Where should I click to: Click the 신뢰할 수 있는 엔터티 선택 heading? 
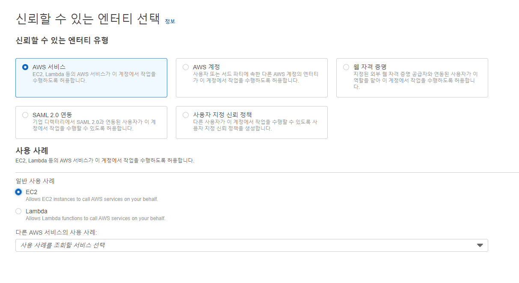pos(88,19)
